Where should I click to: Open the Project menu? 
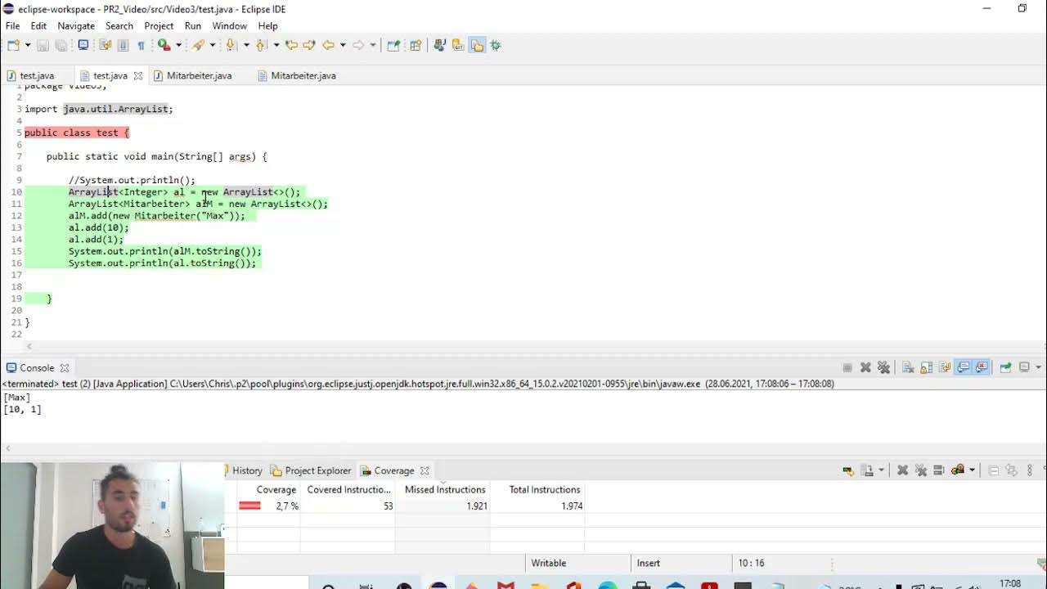(159, 26)
